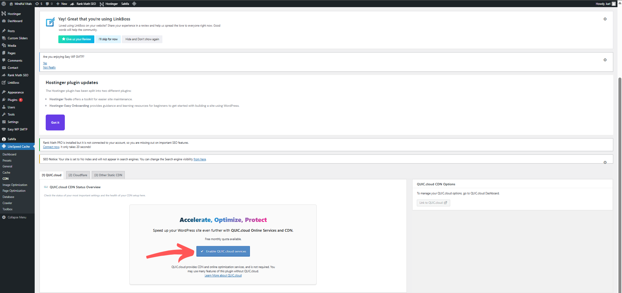Click the Plugins plug icon

tap(4, 100)
